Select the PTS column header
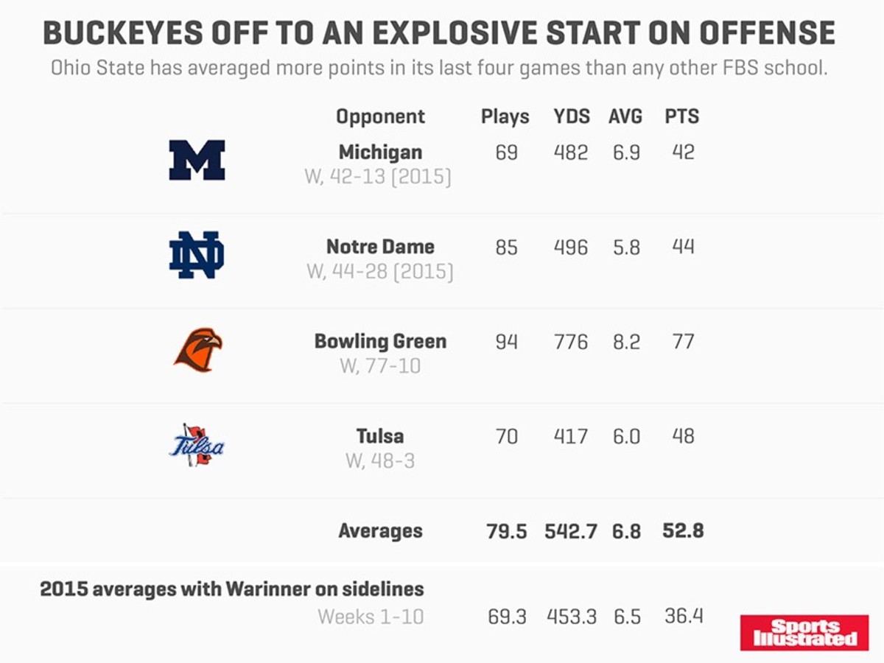Viewport: 884px width, 663px height. click(682, 116)
